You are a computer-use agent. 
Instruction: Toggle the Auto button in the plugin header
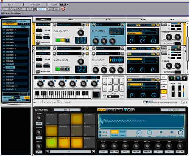51,9
